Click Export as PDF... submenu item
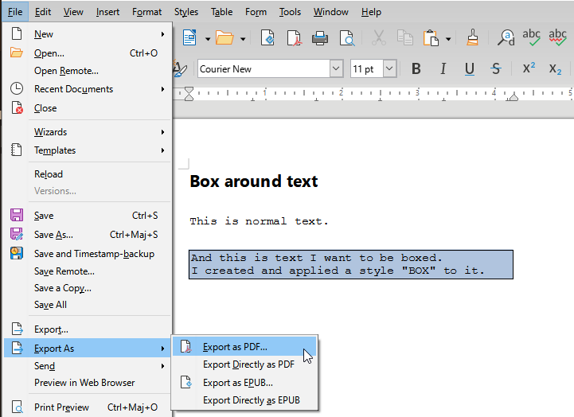 click(x=244, y=347)
